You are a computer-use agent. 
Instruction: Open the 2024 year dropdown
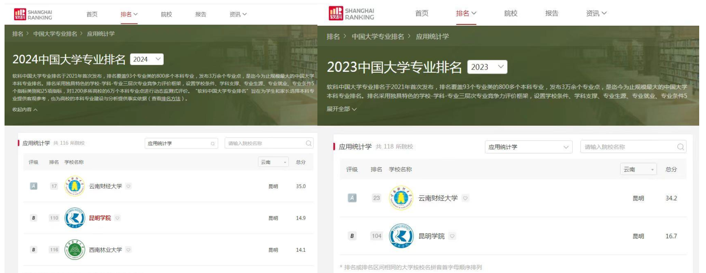tap(146, 60)
